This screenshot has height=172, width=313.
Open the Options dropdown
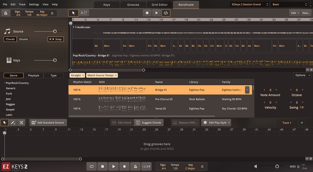click(x=302, y=75)
